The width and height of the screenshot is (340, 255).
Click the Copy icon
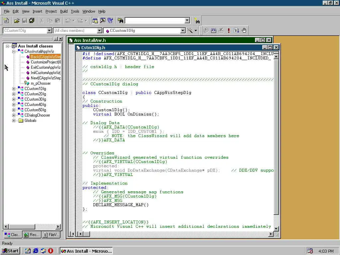tap(50, 21)
